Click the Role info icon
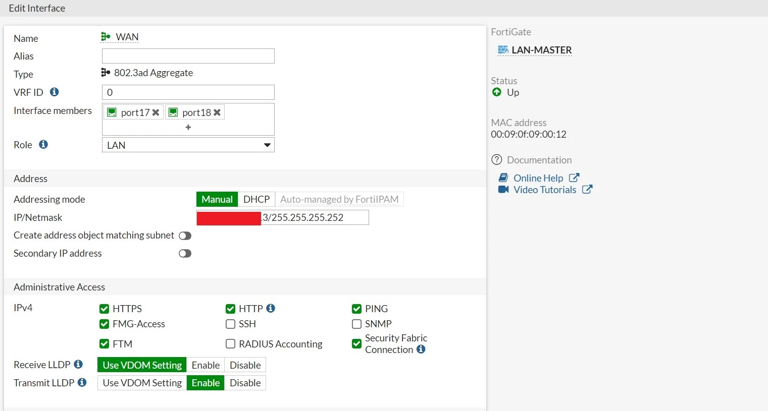 (43, 144)
